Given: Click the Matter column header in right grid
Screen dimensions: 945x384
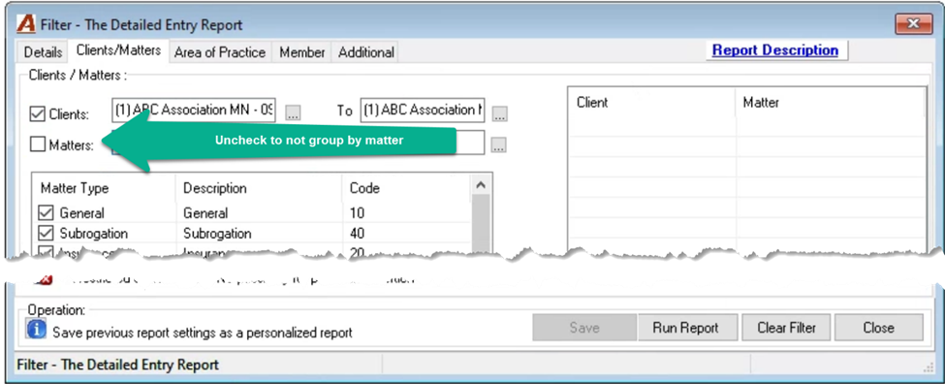Looking at the screenshot, I should (x=830, y=103).
